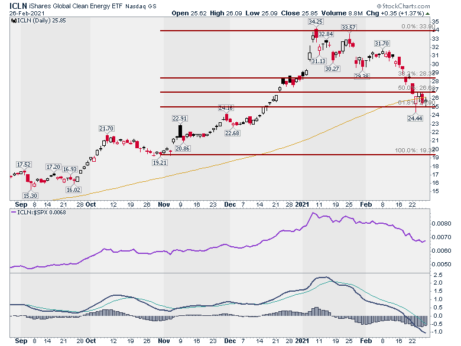Click the 29.38 price label
461x346 pixels.
(362, 76)
